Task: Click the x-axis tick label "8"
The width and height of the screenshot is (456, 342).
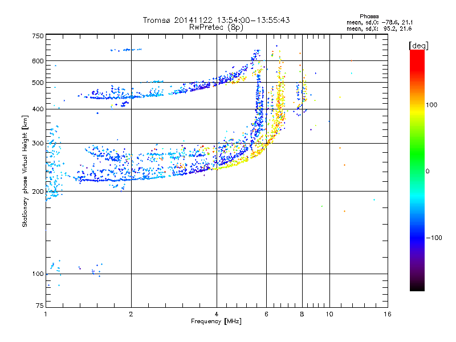Action: coord(302,314)
